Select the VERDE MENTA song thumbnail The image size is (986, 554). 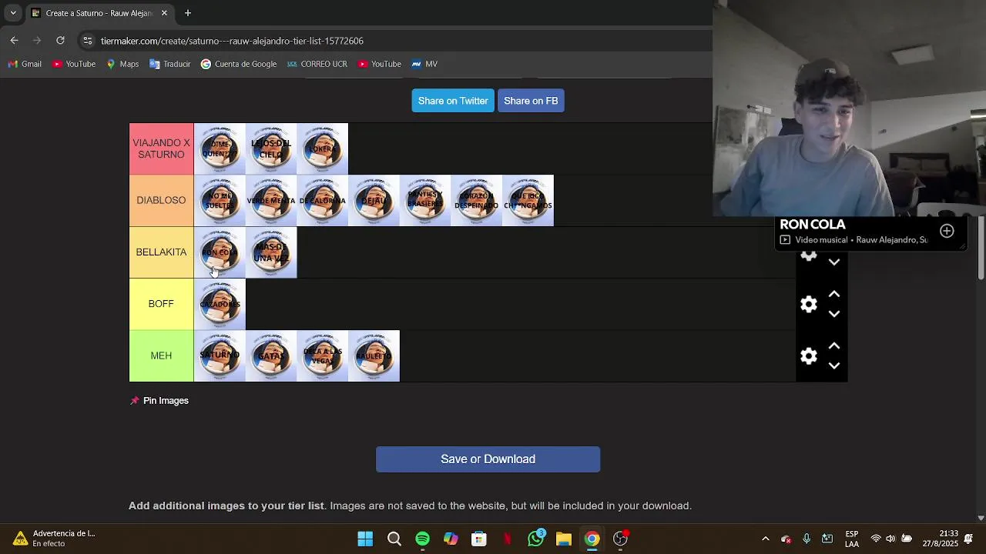(271, 200)
